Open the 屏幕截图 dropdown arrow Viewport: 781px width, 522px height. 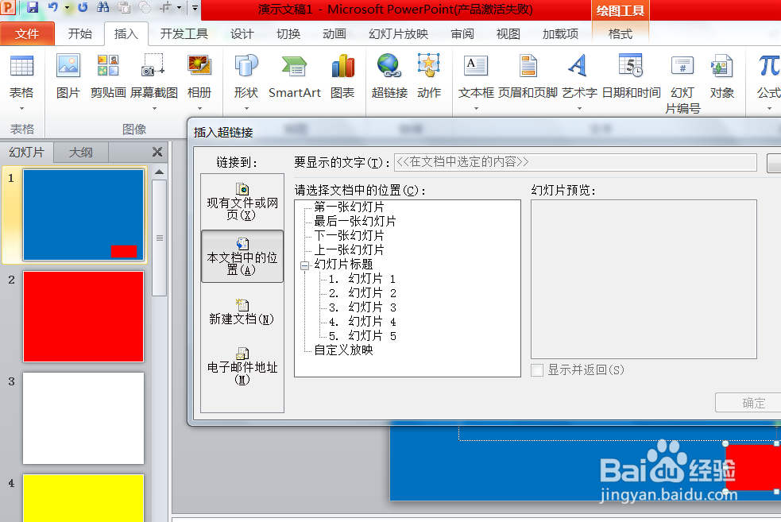[154, 109]
